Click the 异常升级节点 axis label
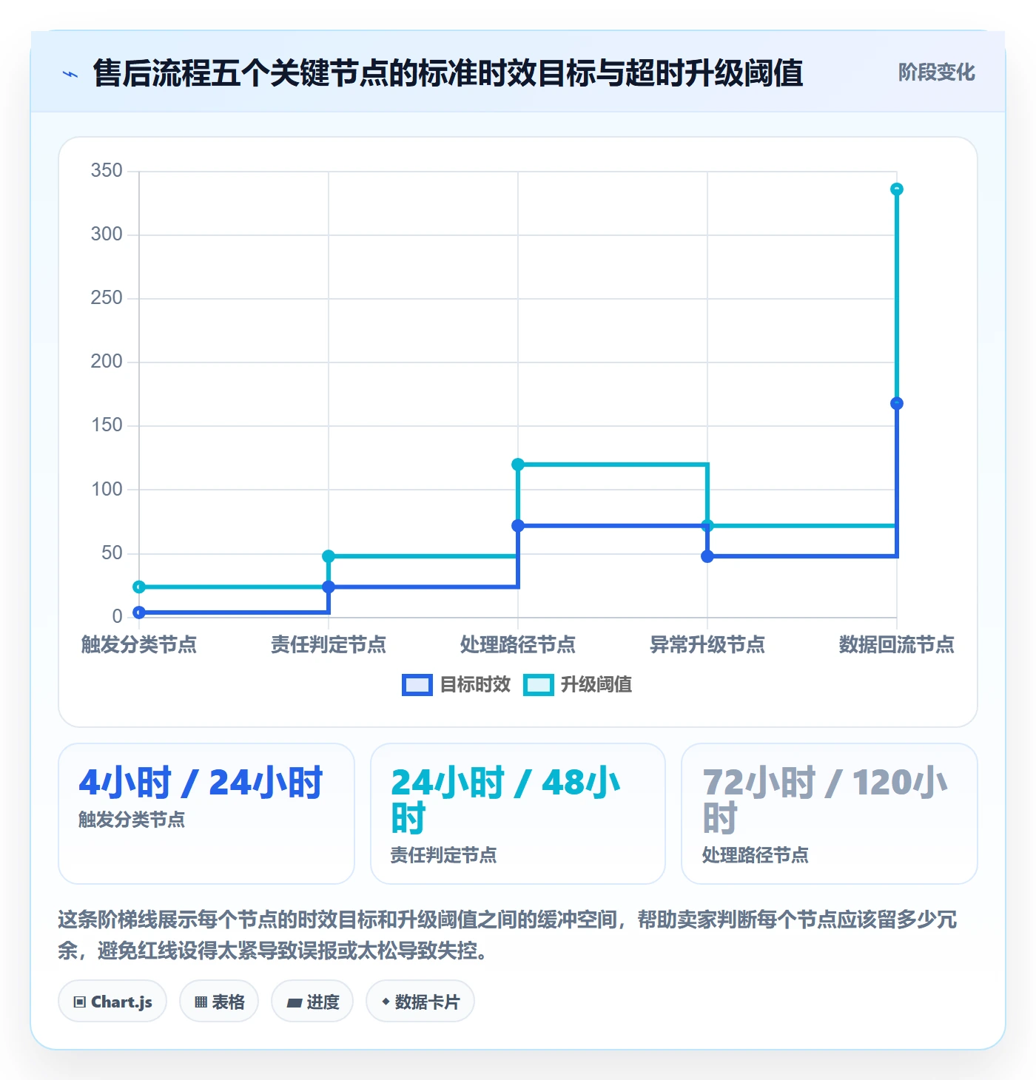 (x=707, y=645)
